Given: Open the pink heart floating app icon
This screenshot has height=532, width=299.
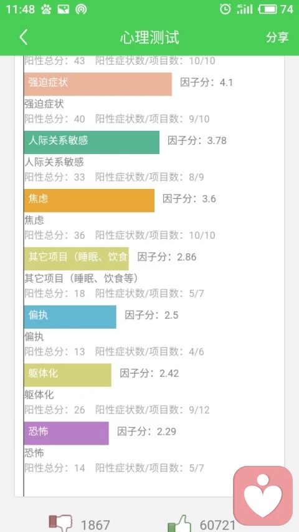Looking at the screenshot, I should [263, 496].
